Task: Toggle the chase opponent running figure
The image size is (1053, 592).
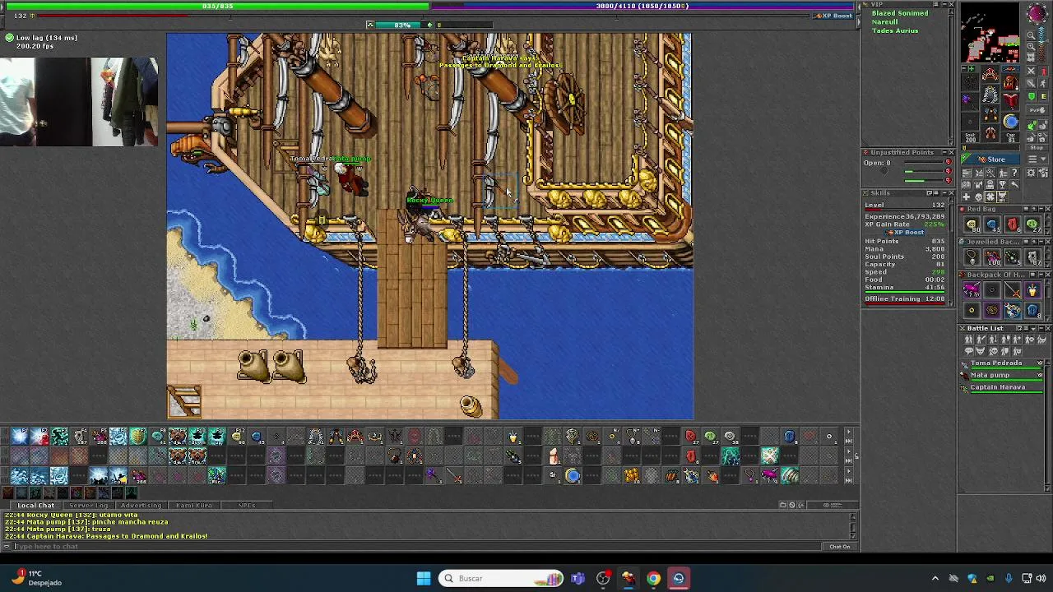Action: [x=1044, y=83]
